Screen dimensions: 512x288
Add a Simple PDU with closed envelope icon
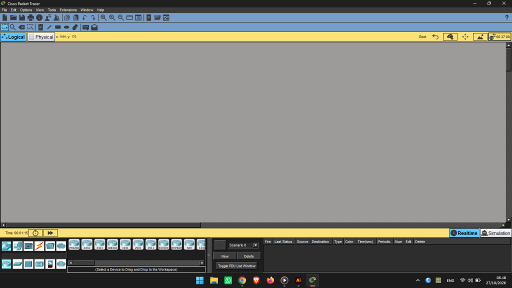pyautogui.click(x=85, y=27)
